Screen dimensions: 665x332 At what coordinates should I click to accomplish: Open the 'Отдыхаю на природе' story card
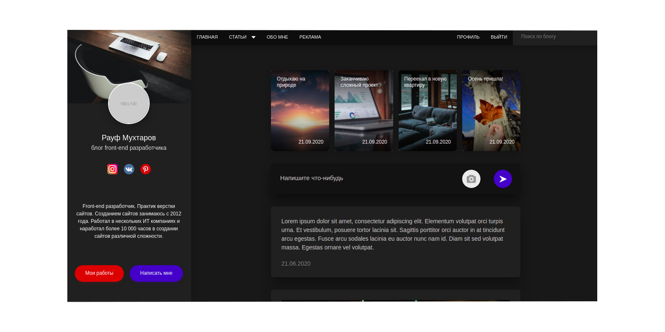point(300,110)
